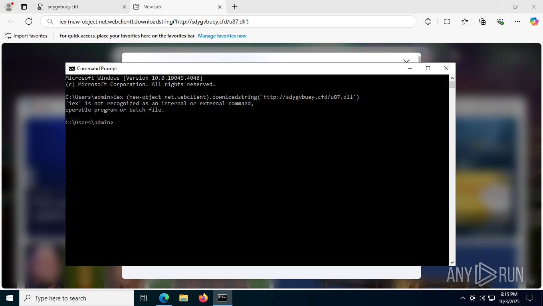
Task: Show hidden system tray icons
Action: (x=463, y=298)
